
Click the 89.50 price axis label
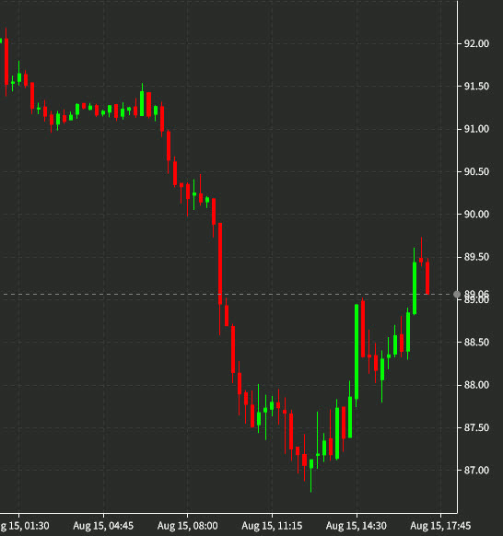pyautogui.click(x=476, y=257)
